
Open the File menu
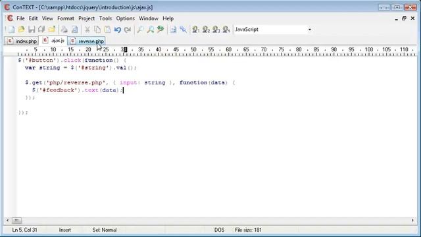click(x=20, y=18)
